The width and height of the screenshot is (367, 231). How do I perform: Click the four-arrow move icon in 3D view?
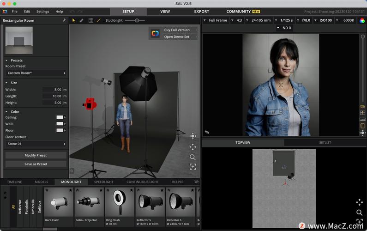coord(193,146)
